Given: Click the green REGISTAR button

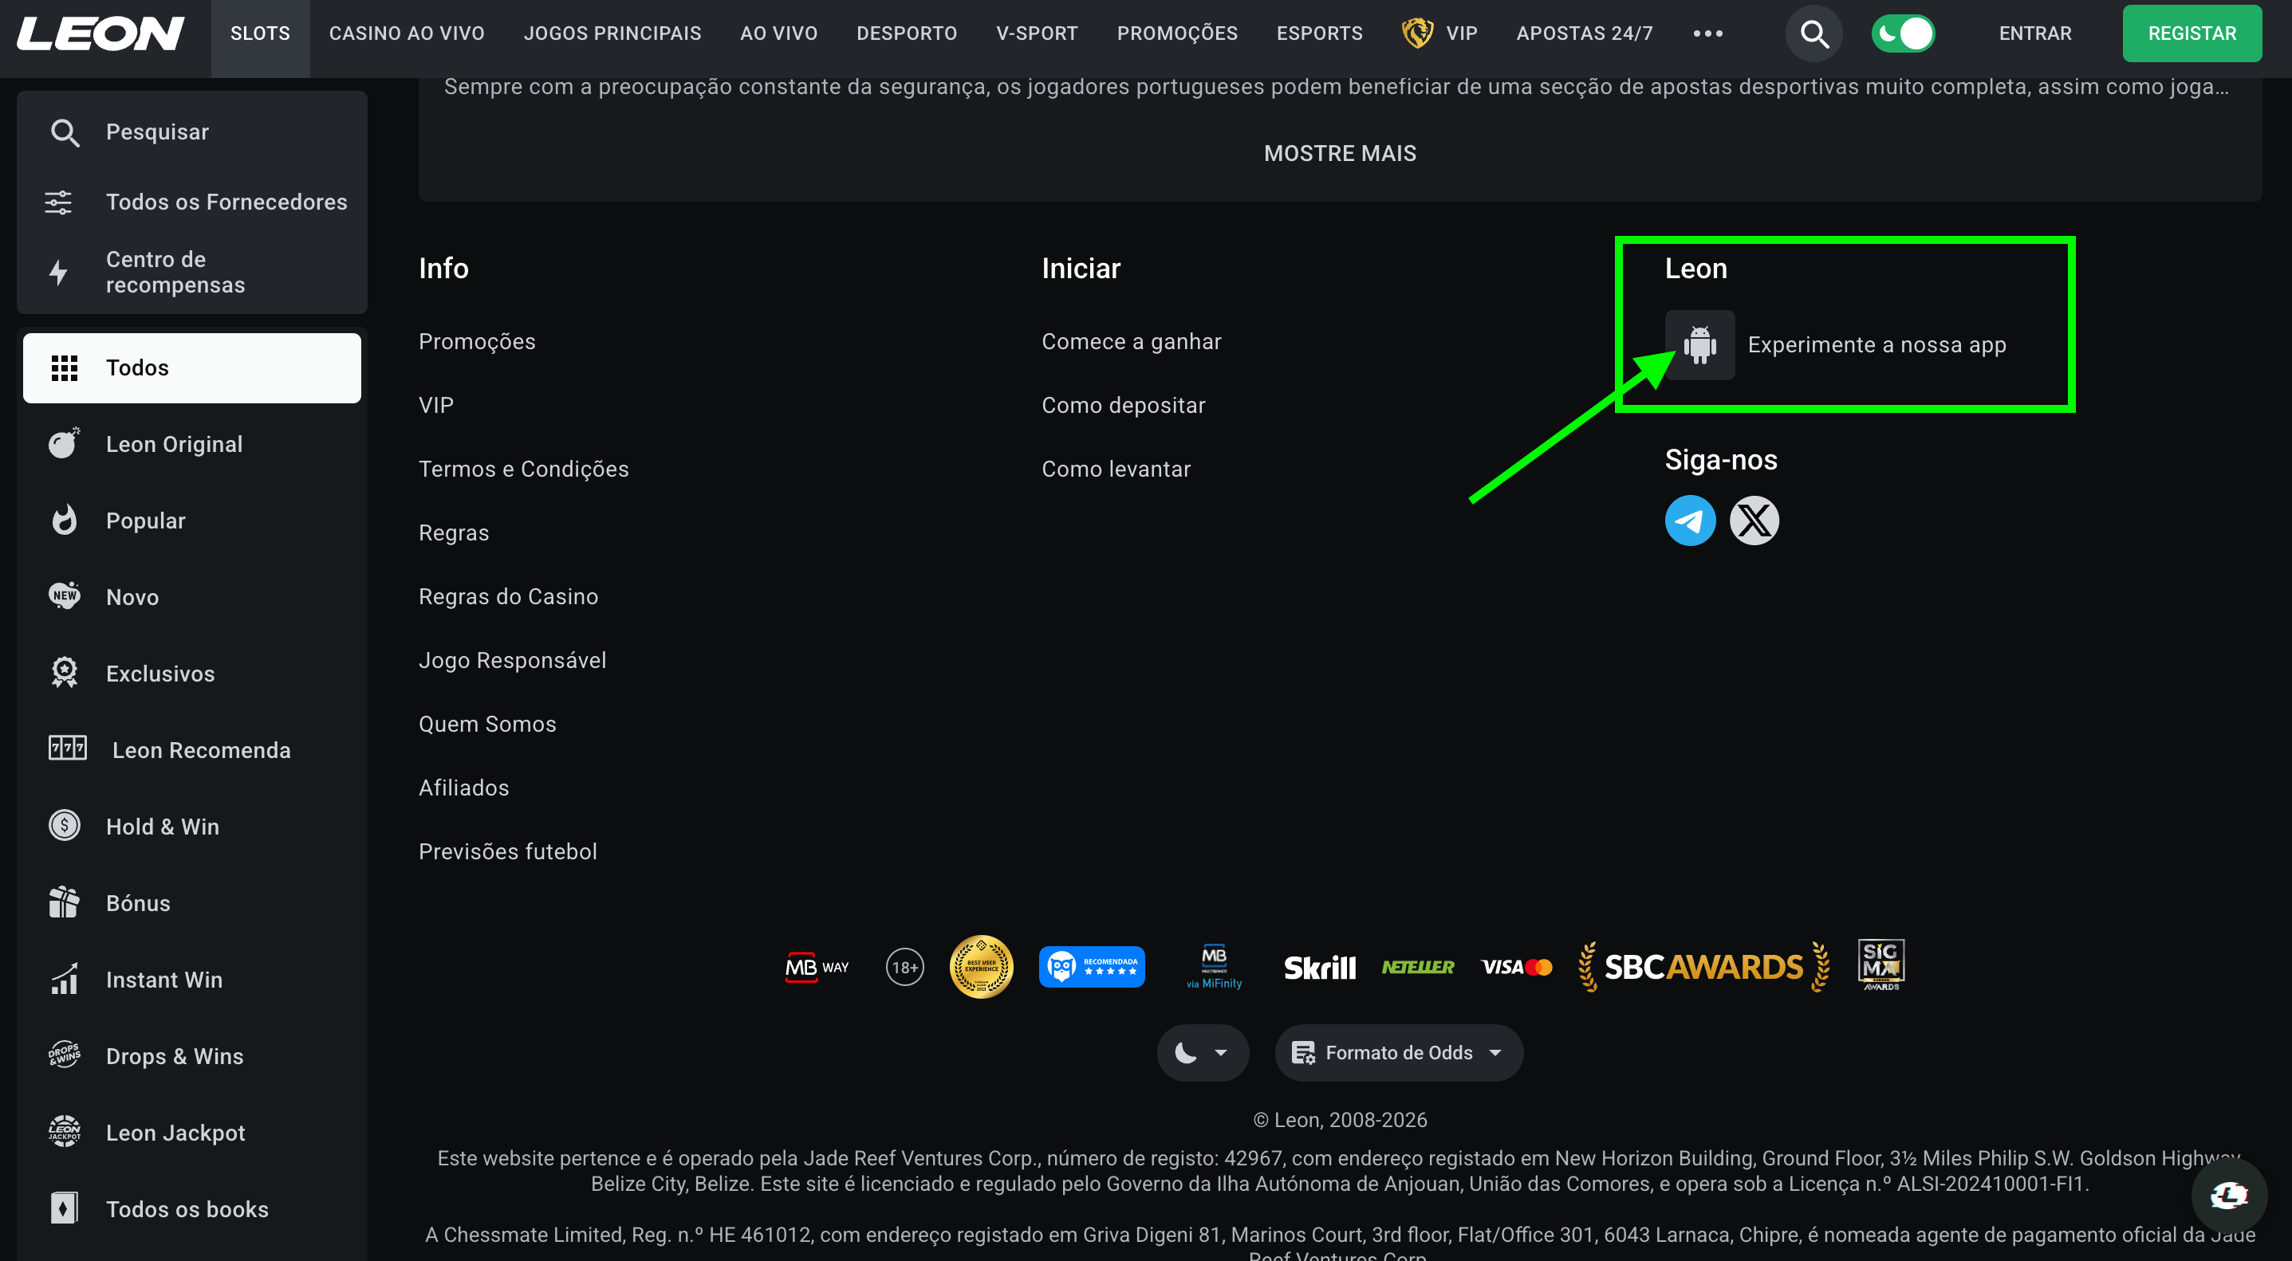Looking at the screenshot, I should point(2191,33).
